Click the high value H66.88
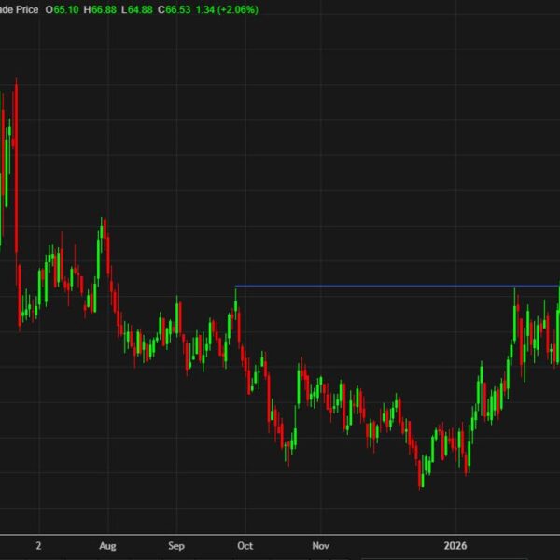Viewport: 560px width, 560px height. [100, 9]
